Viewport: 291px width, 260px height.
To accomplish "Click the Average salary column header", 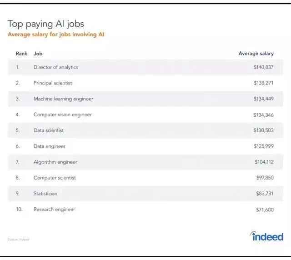I will click(x=256, y=54).
